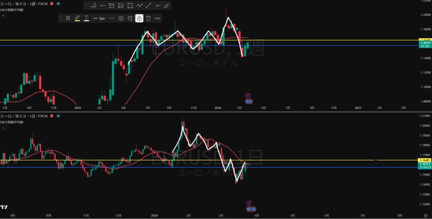The width and height of the screenshot is (432, 219).
Task: Delete the selected drawing with trash icon
Action: [148, 18]
